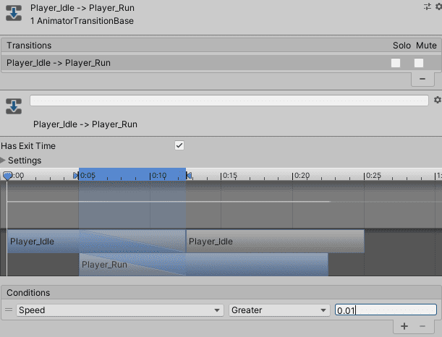
Task: Open the header settings gear menu
Action: 436,7
